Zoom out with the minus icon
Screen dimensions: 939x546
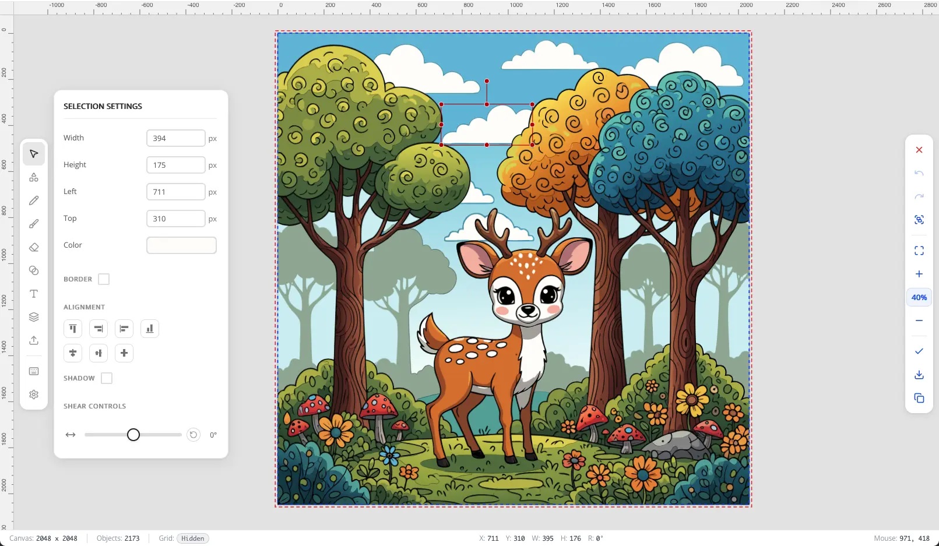[x=919, y=320]
